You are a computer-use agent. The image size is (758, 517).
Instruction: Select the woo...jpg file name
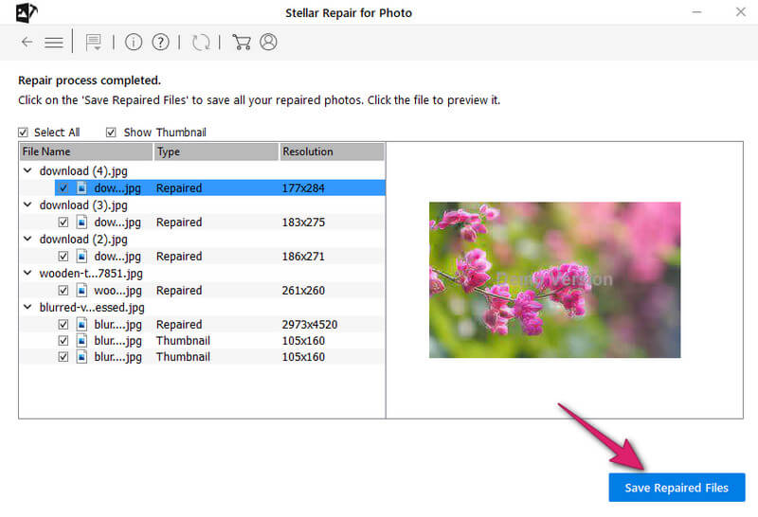[x=117, y=291]
